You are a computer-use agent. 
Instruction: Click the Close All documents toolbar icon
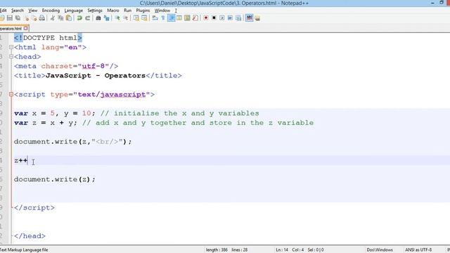[34, 18]
